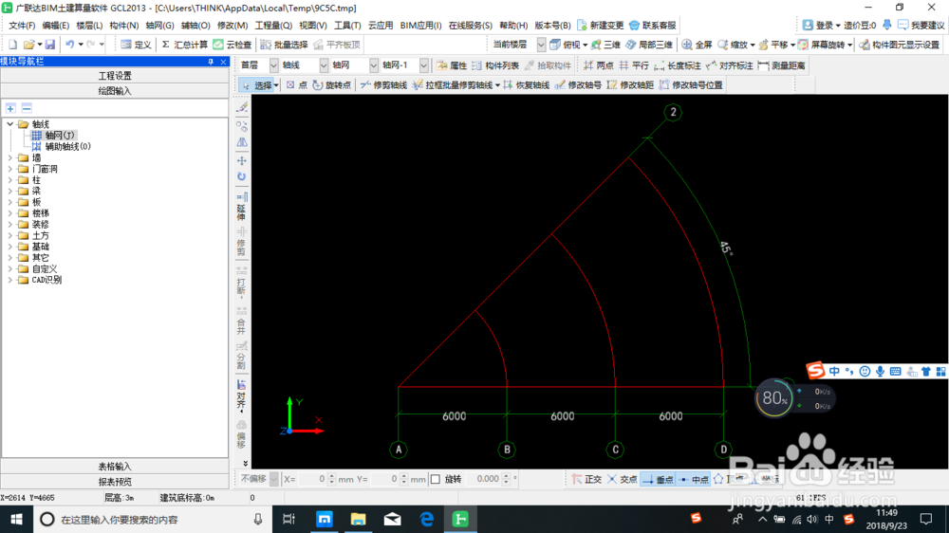The width and height of the screenshot is (949, 533).
Task: Toggle 正交 orthogonal mode
Action: coord(586,479)
